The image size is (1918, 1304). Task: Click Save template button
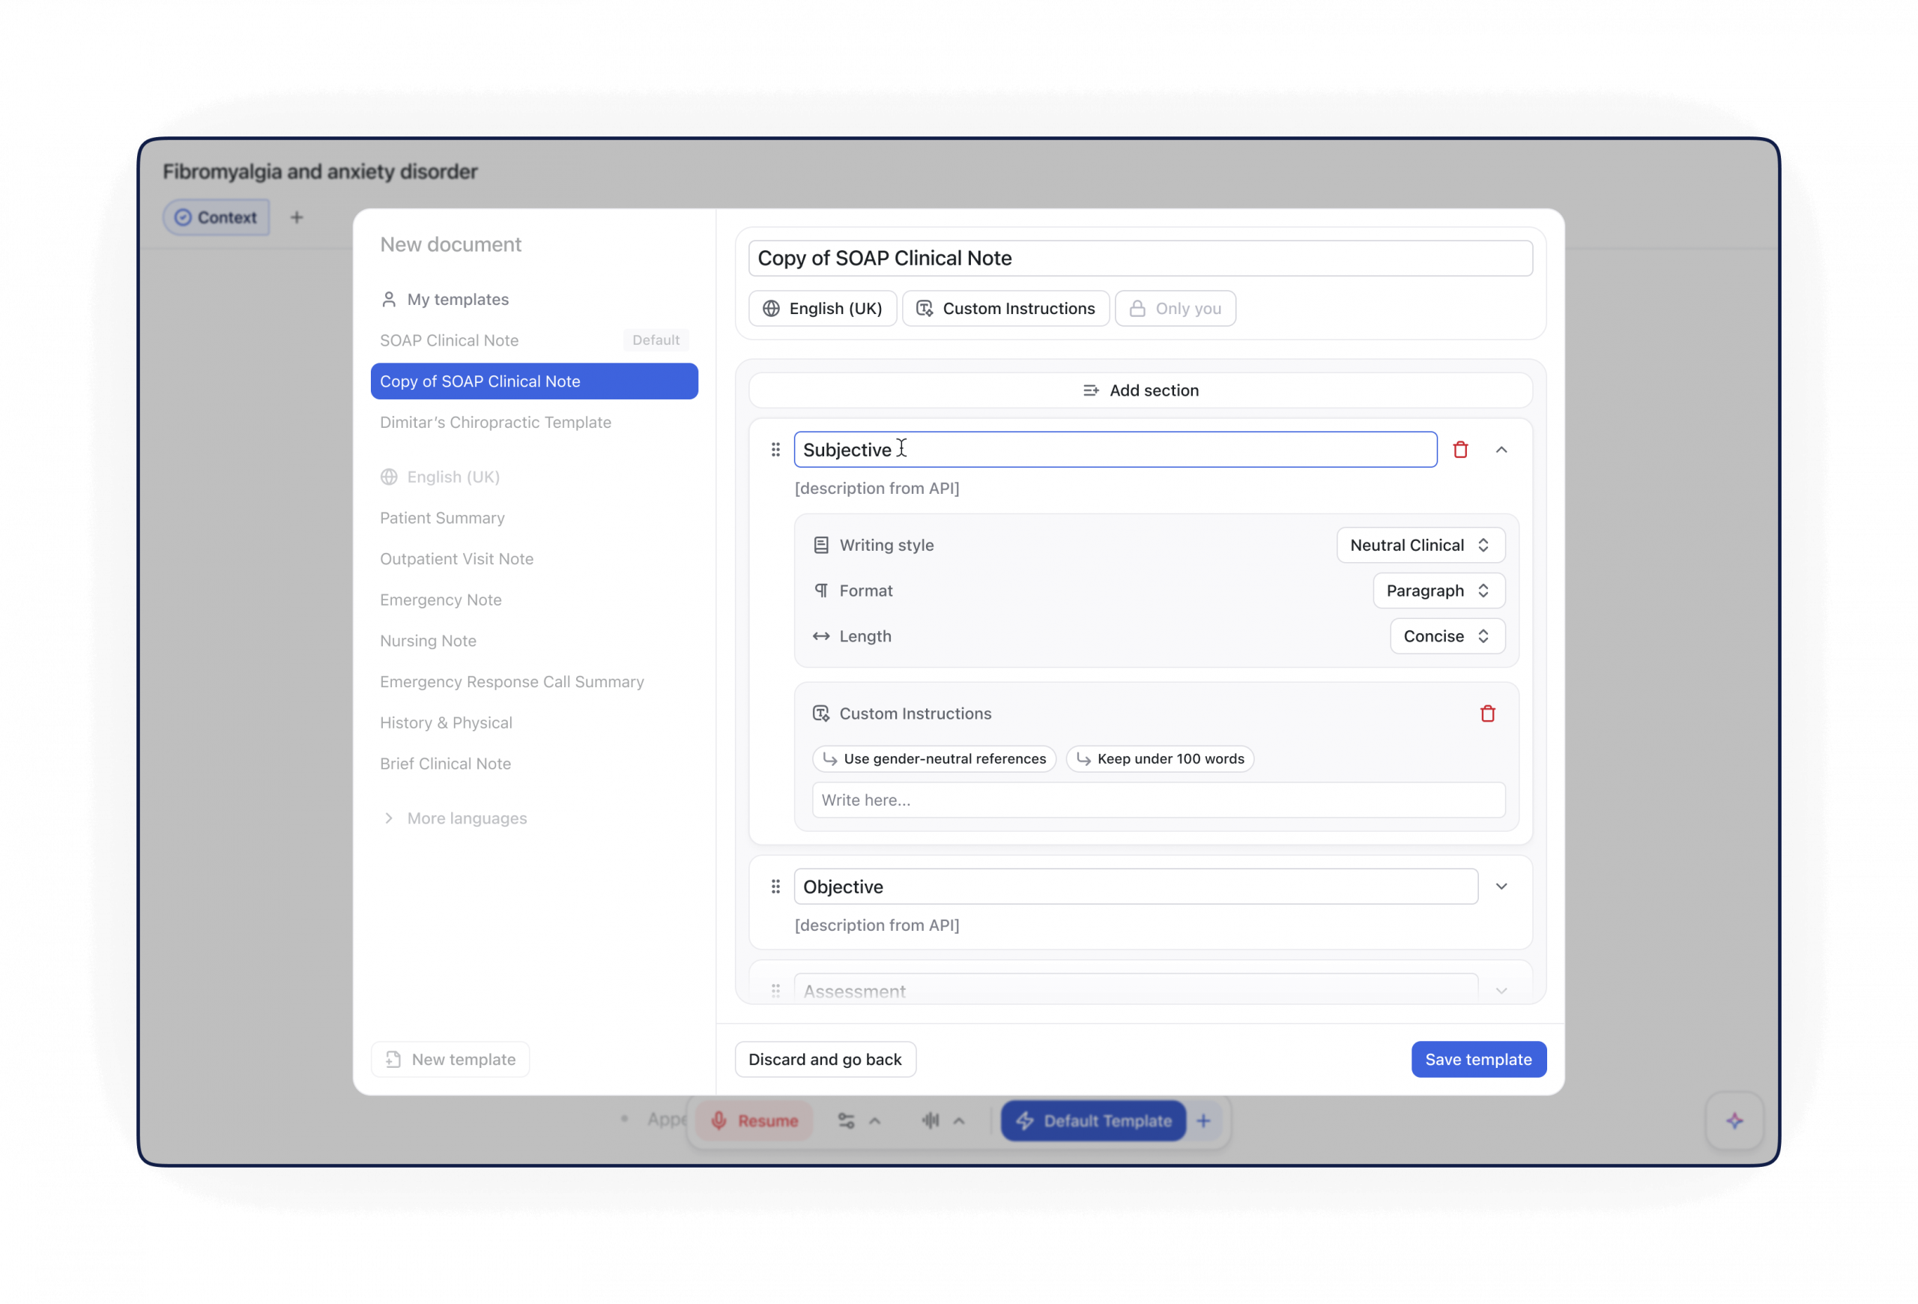click(x=1478, y=1059)
